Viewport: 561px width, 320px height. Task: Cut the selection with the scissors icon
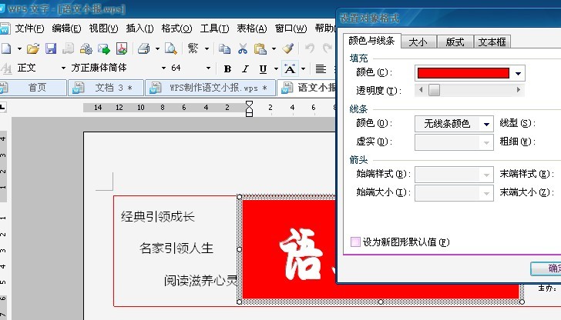(x=243, y=48)
